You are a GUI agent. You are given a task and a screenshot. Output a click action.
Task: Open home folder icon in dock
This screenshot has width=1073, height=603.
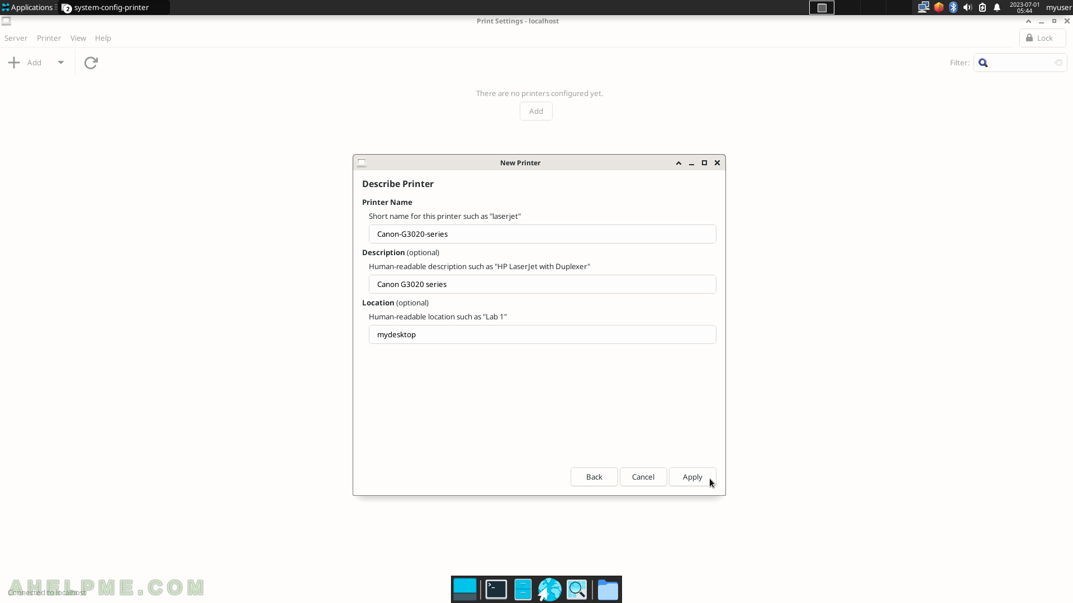[x=607, y=590]
